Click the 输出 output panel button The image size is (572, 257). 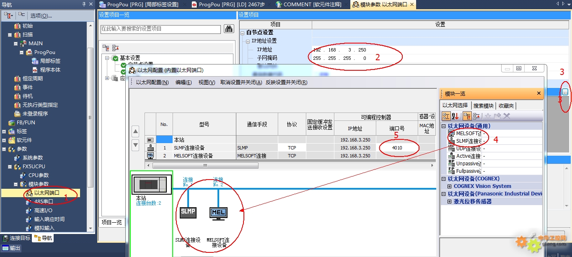pyautogui.click(x=11, y=248)
